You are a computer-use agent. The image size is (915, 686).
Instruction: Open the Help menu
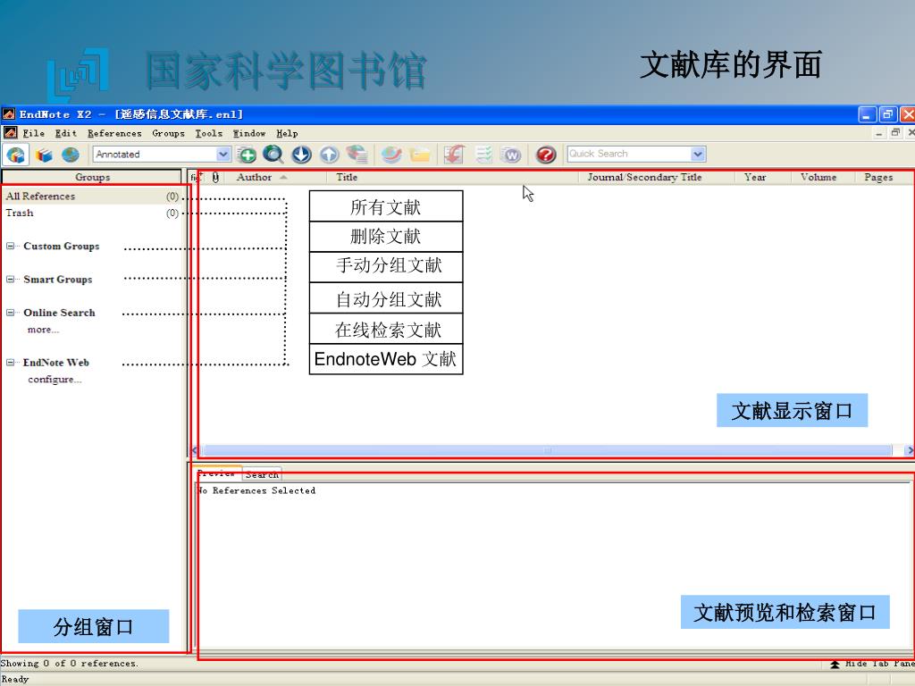[x=287, y=134]
